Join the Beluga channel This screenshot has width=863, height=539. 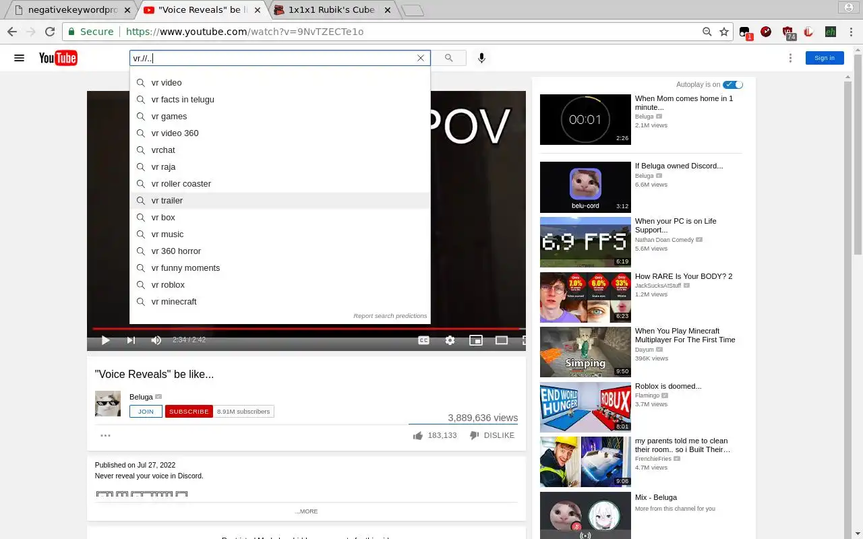tap(146, 412)
